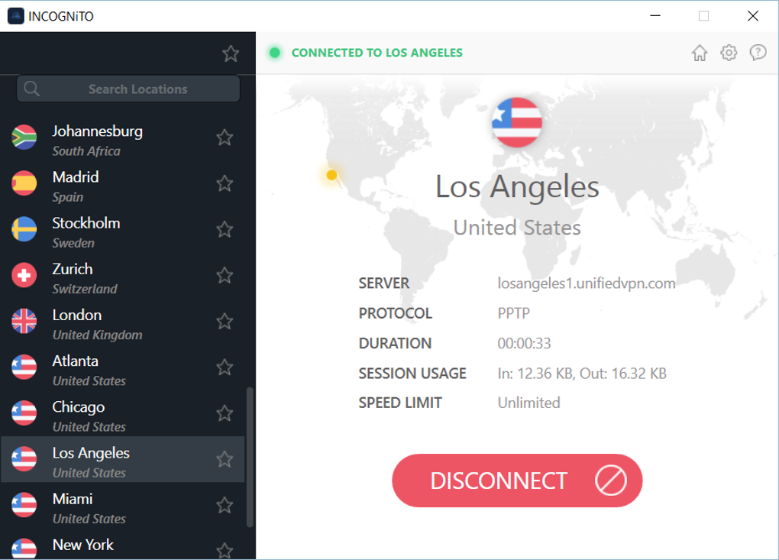Click the Unlimited speed limit value
Viewport: 779px width, 560px height.
[x=528, y=403]
